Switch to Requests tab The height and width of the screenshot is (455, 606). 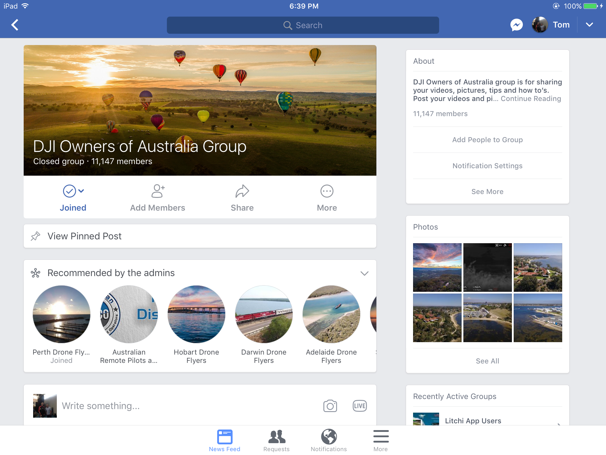pos(276,441)
